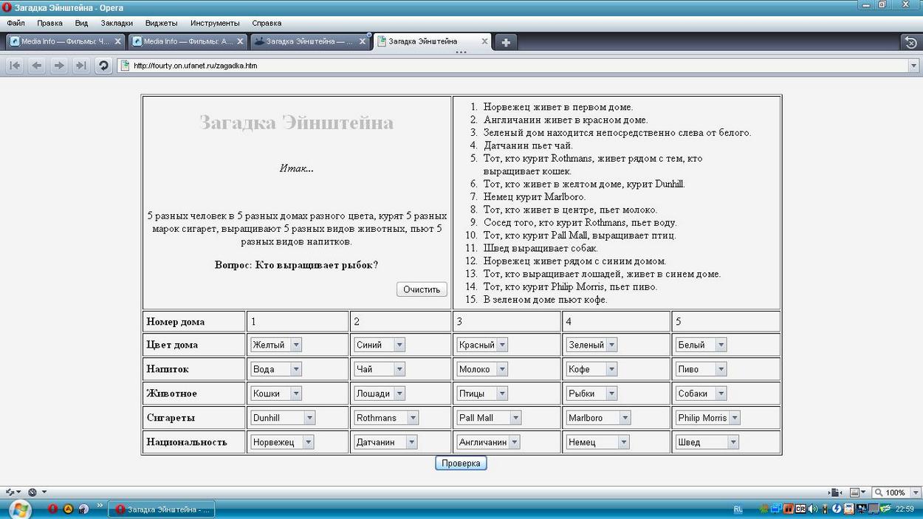
Task: Click the Очистить button
Action: pyautogui.click(x=422, y=289)
